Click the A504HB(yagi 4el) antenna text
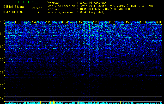Viewport: 164px width, 104px height. pos(92,12)
